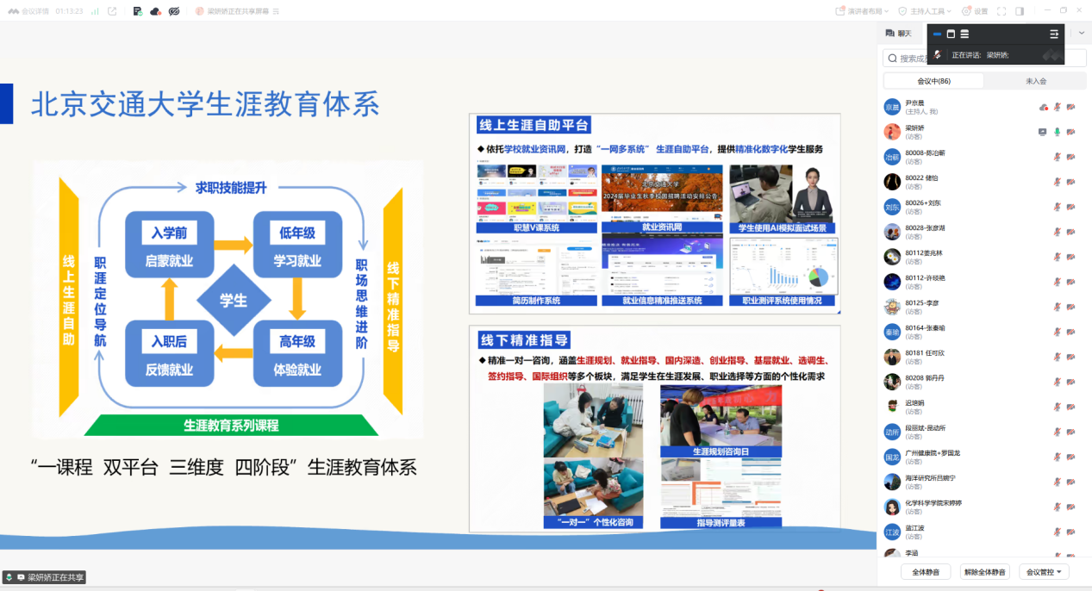Toggle the side panel icon
Image resolution: width=1092 pixels, height=591 pixels.
(x=1020, y=11)
